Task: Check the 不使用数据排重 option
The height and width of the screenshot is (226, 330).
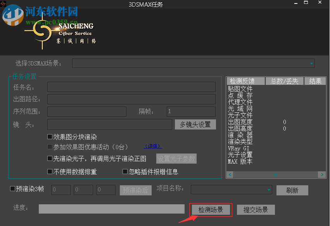Action: 50,171
